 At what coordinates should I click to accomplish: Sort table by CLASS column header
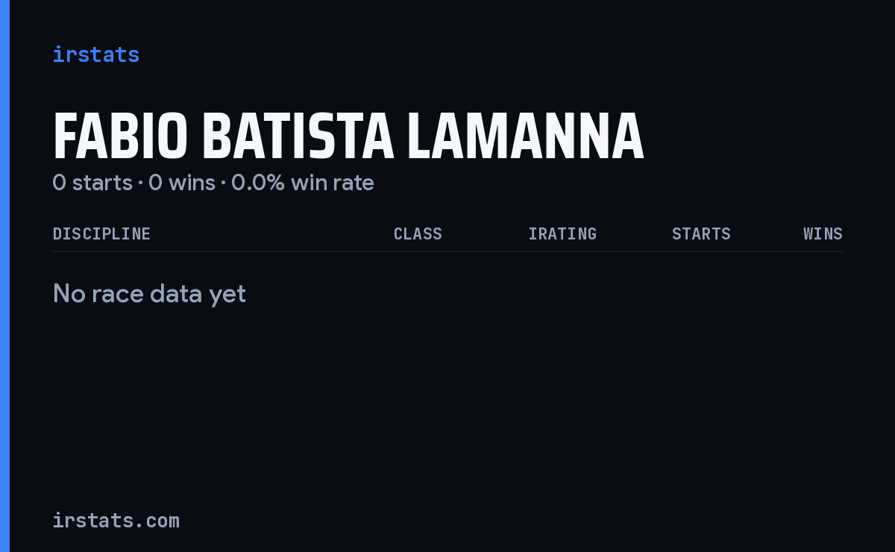point(418,233)
